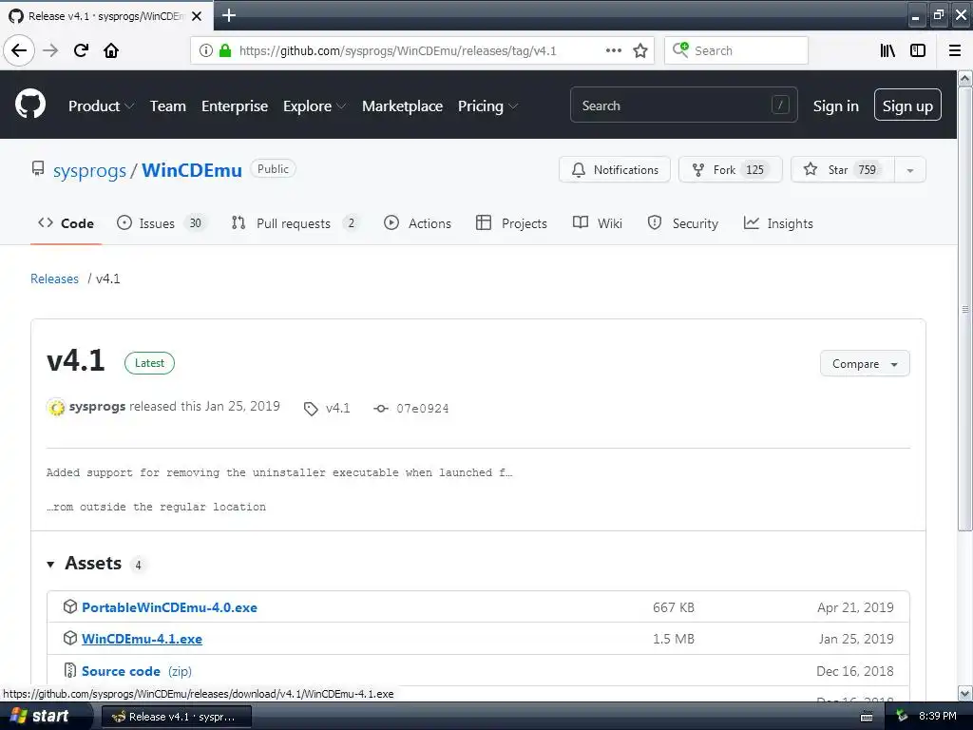Reload the page with the refresh icon
Screen dimensions: 973x730
click(82, 50)
